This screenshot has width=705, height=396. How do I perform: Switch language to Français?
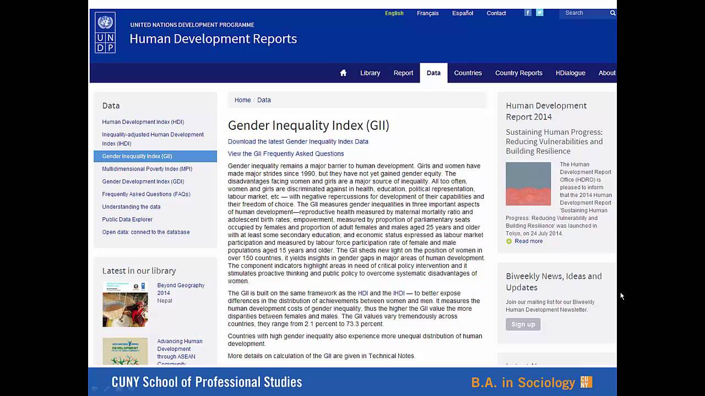click(428, 13)
